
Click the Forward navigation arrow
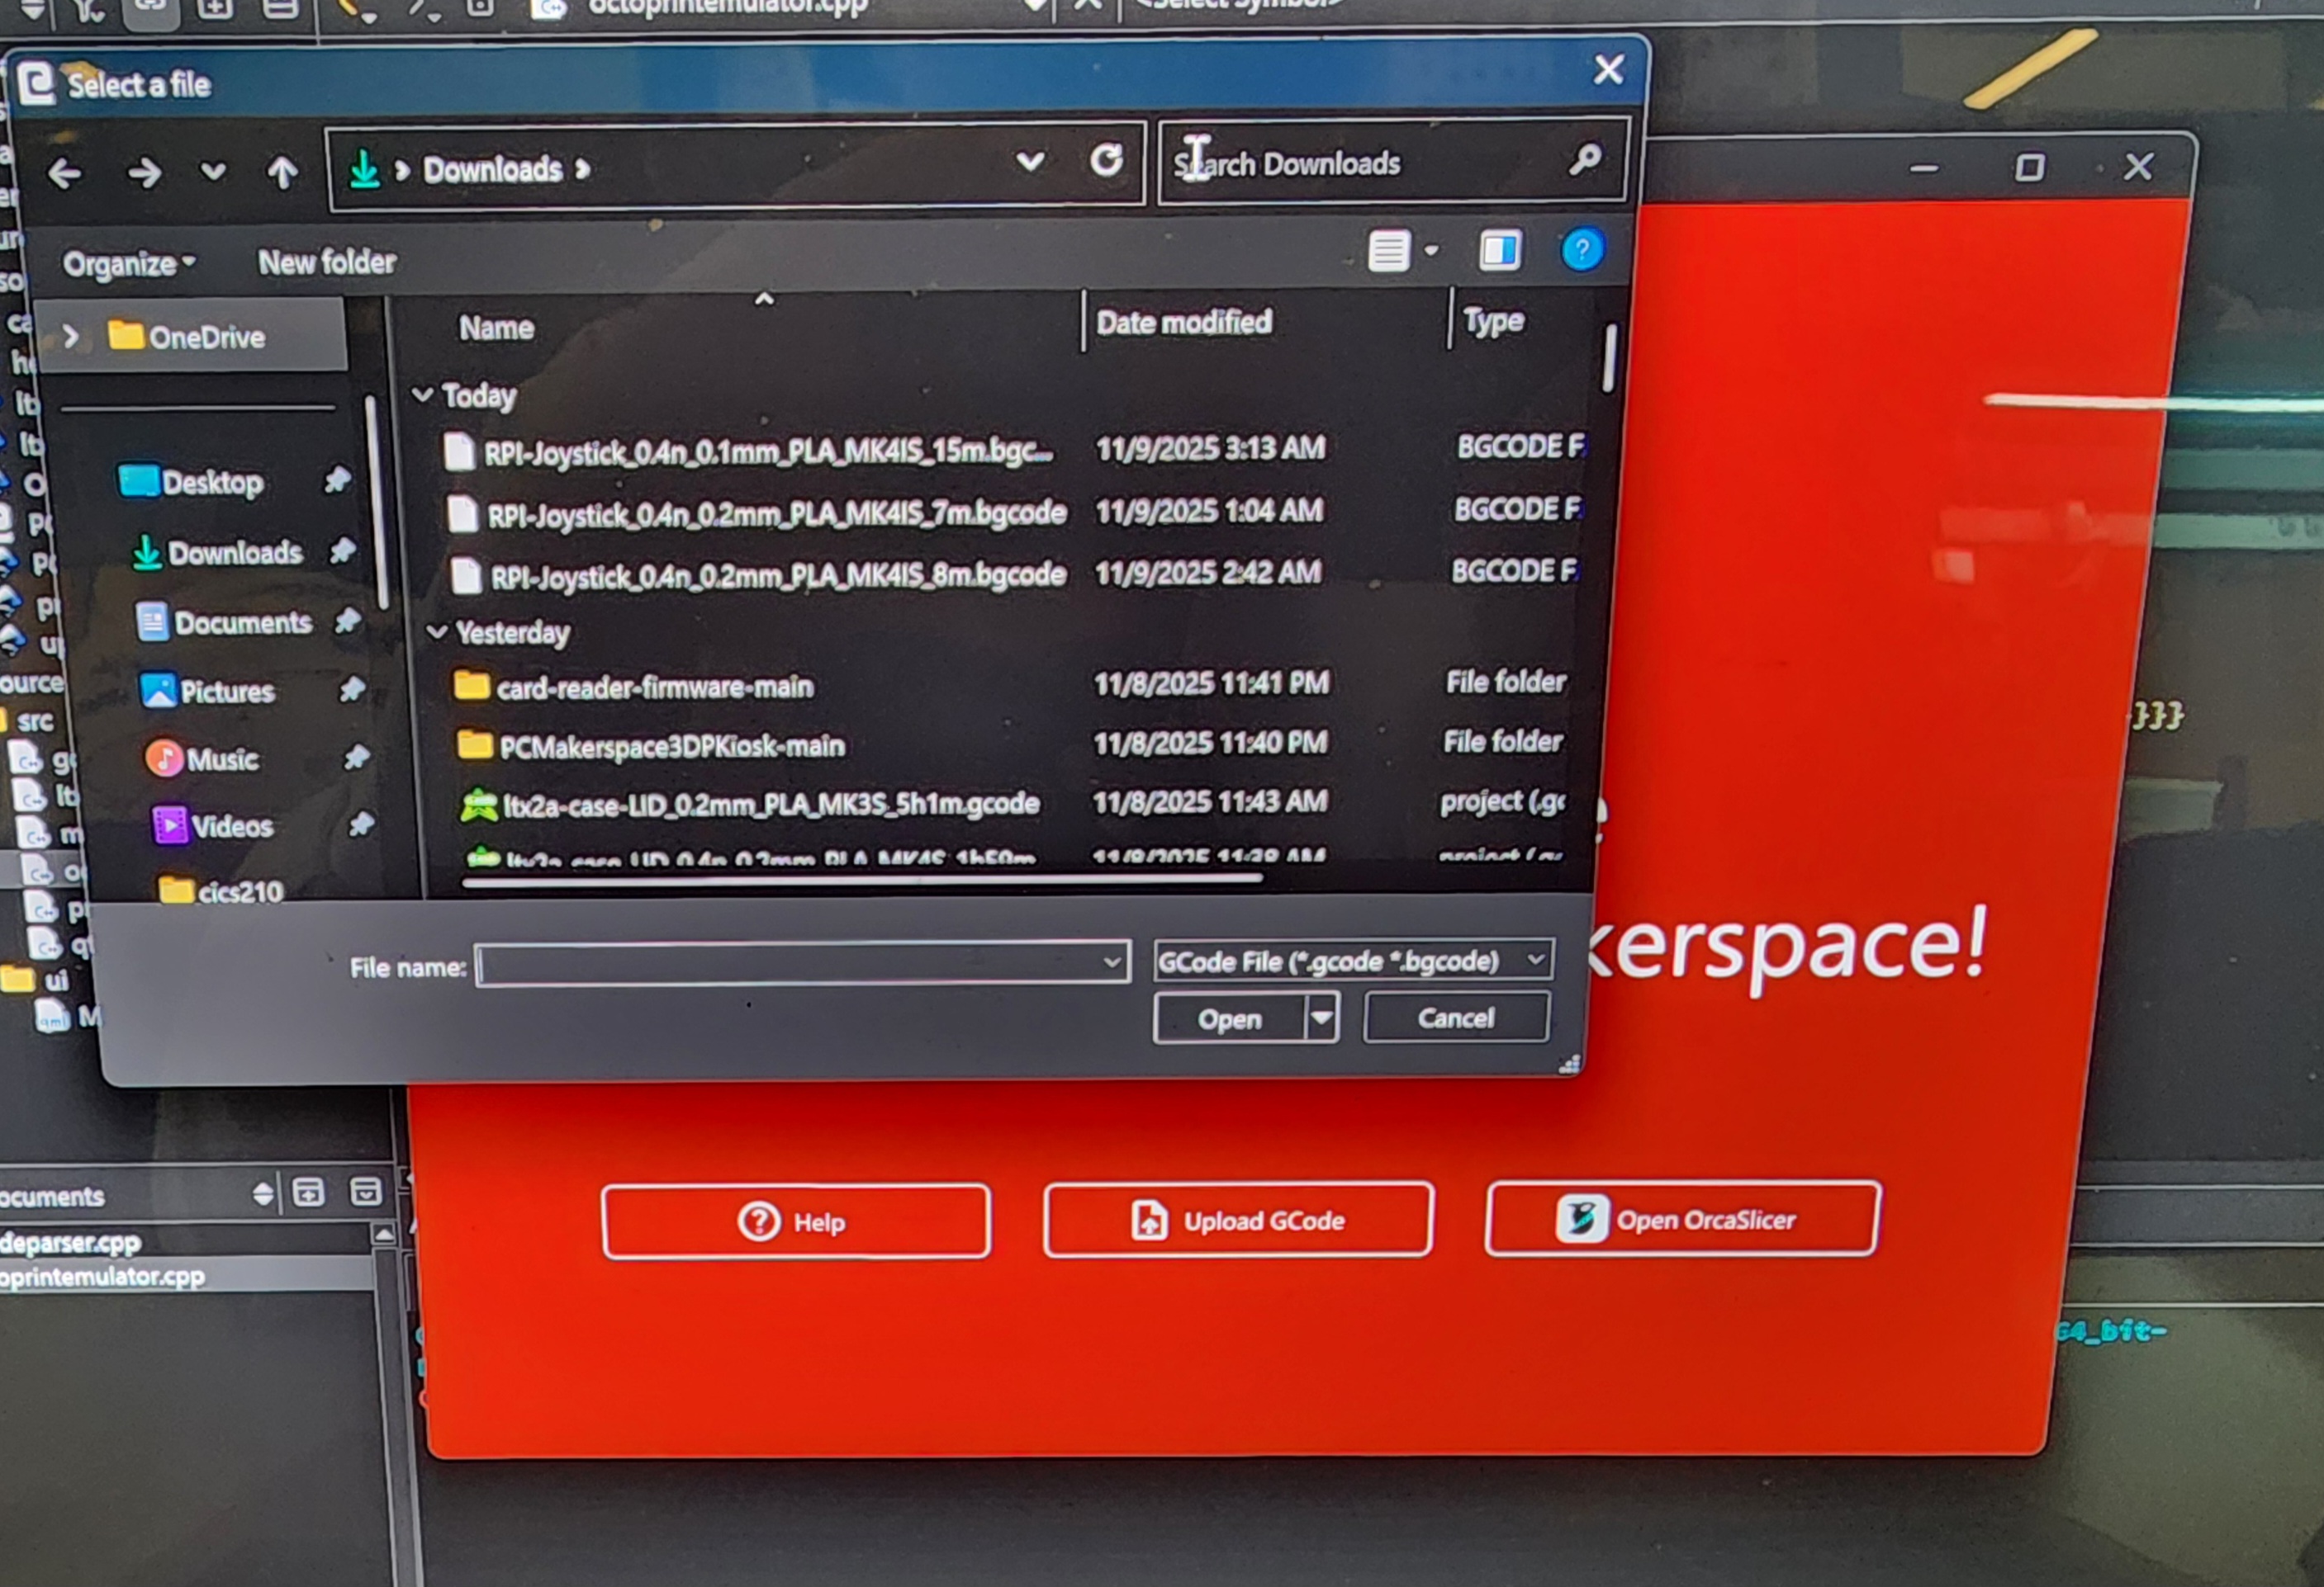pos(145,174)
